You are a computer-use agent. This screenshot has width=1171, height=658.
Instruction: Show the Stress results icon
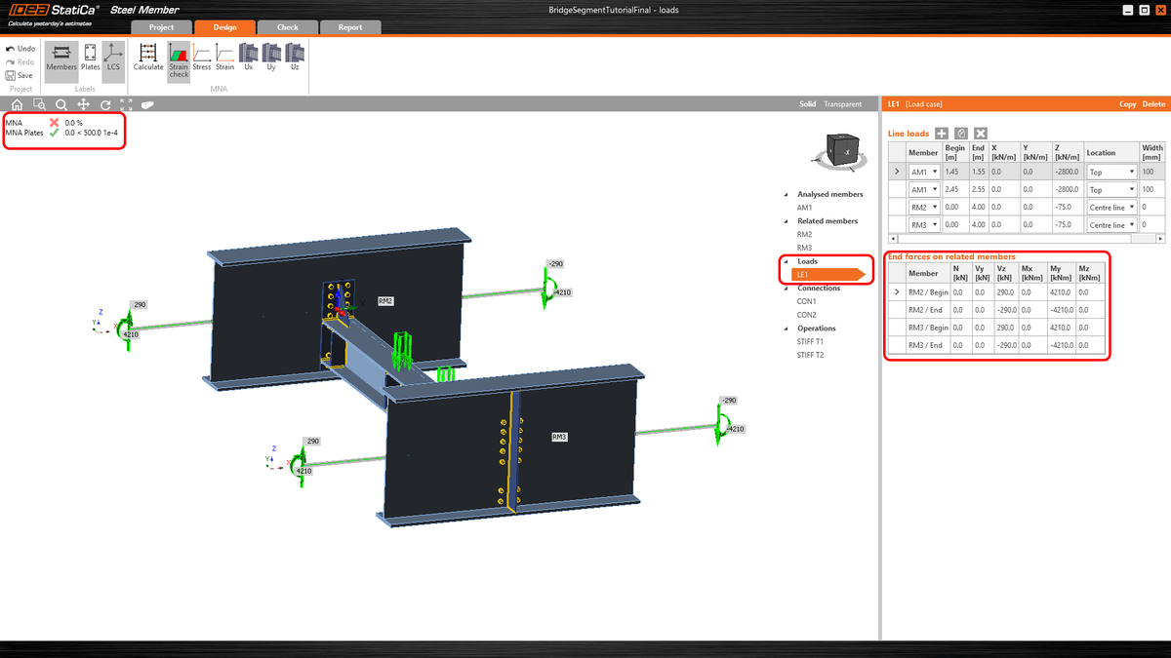[200, 61]
